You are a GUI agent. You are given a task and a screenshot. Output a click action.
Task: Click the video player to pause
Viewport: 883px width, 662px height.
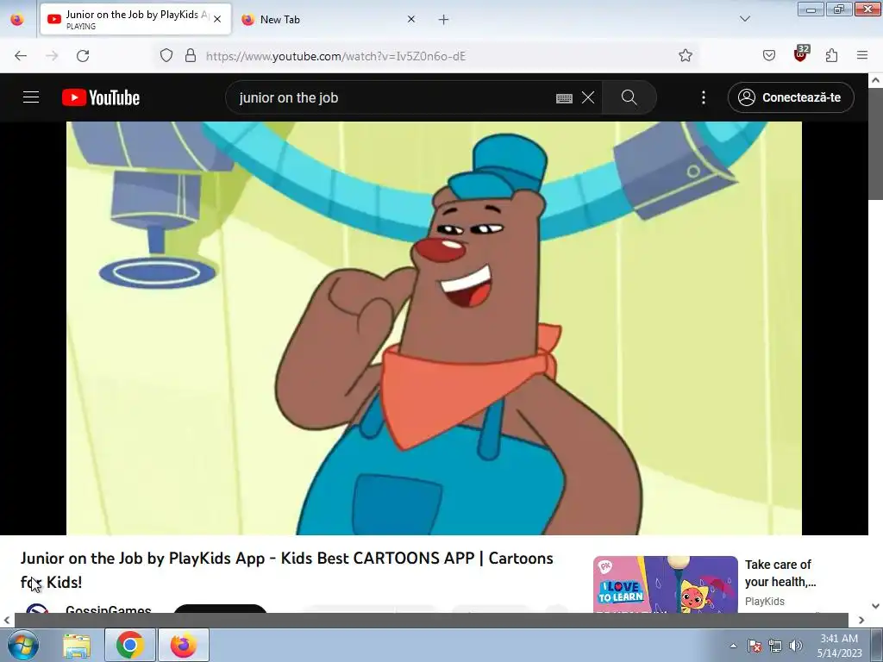[434, 328]
